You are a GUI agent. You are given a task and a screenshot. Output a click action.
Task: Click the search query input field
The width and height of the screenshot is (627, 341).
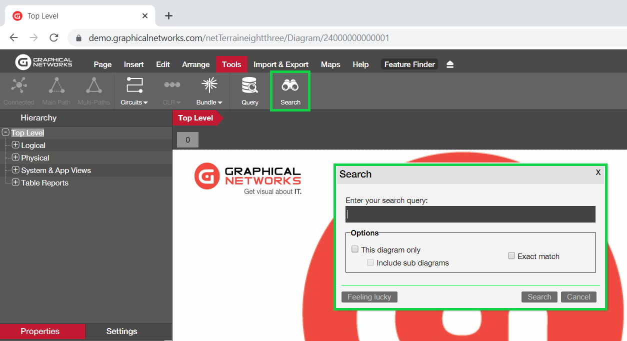470,214
